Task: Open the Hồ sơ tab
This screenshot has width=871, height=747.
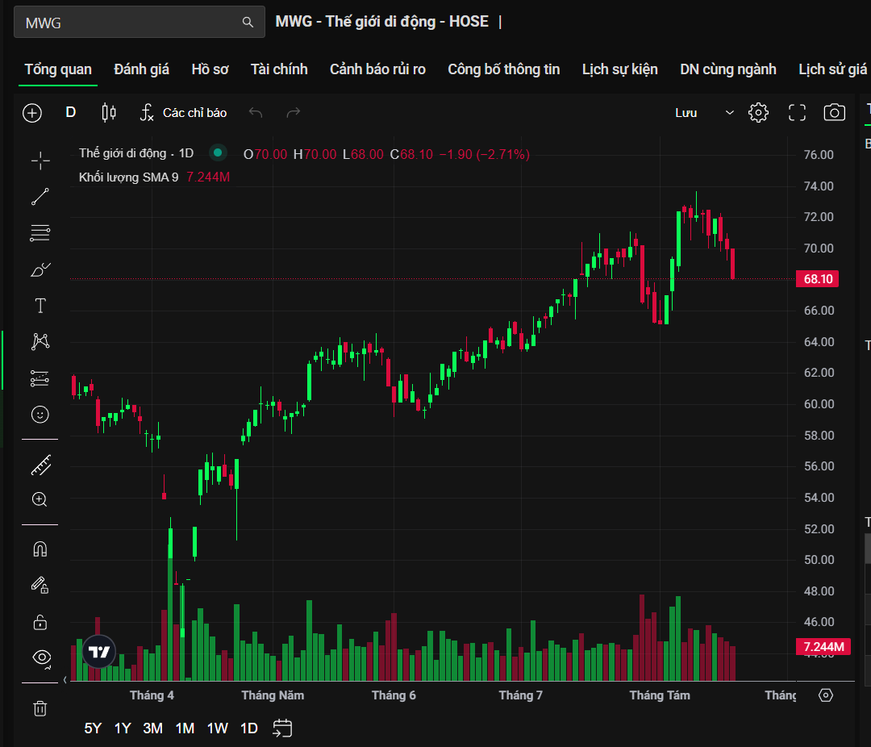Action: (x=210, y=69)
